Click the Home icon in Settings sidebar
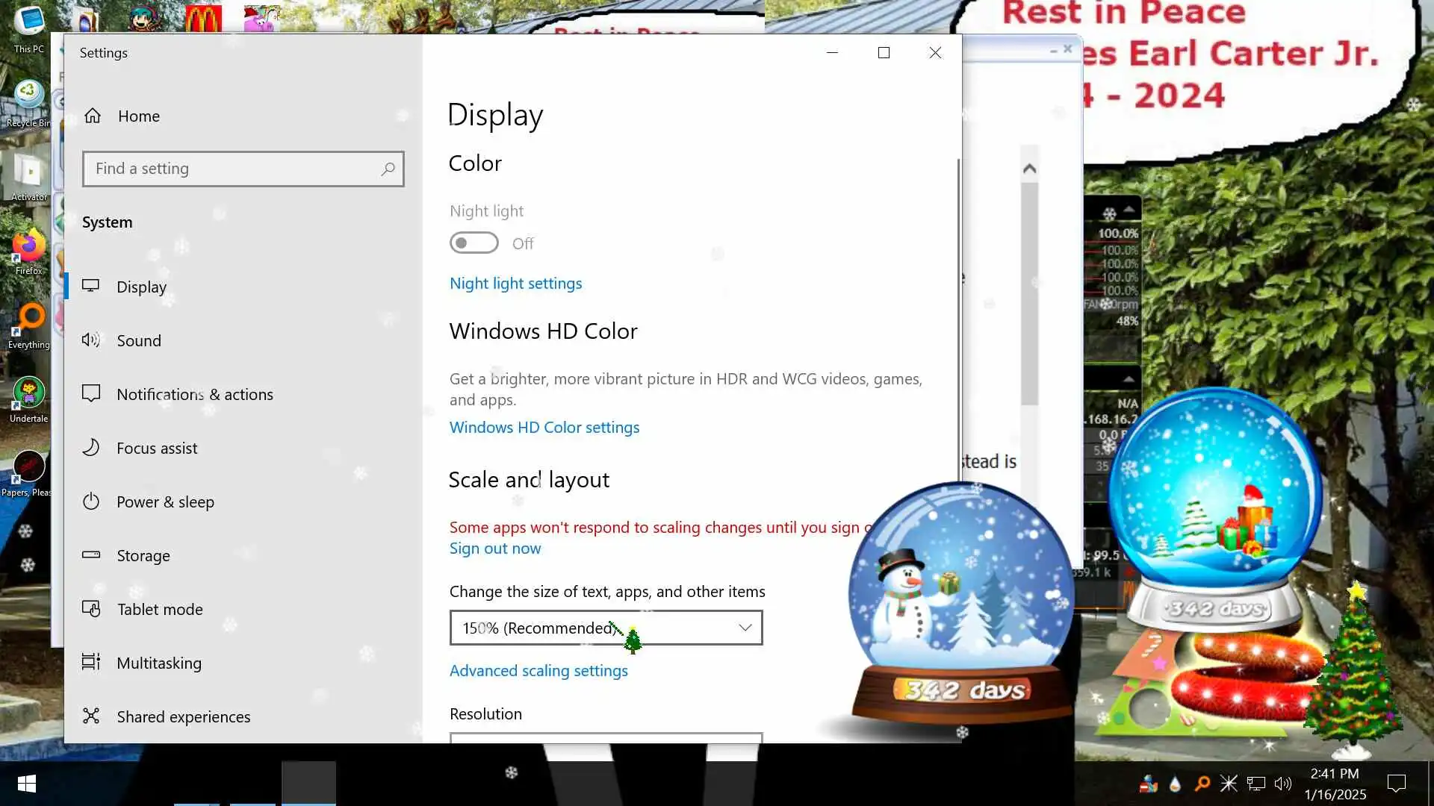Viewport: 1434px width, 806px height. (x=93, y=116)
